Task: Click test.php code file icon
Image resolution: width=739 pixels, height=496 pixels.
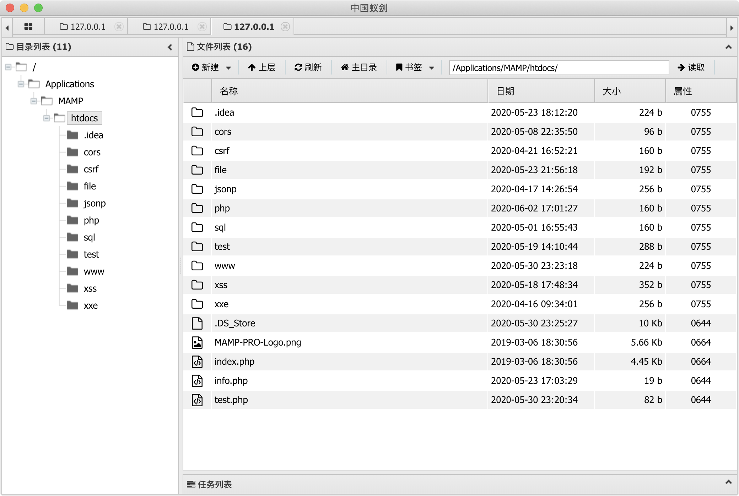Action: click(197, 400)
